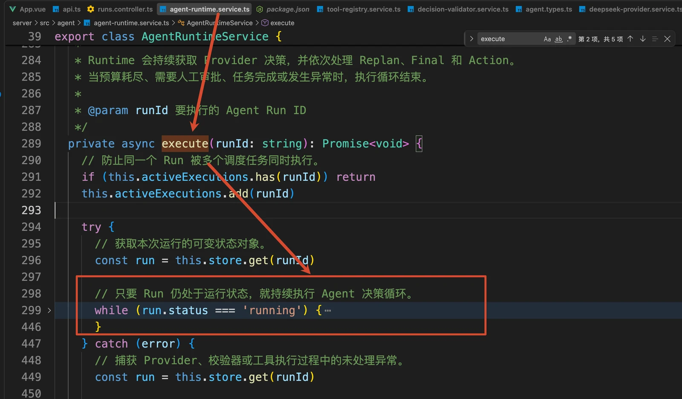The image size is (682, 399).
Task: Click line number 293 in the gutter
Action: pos(32,210)
